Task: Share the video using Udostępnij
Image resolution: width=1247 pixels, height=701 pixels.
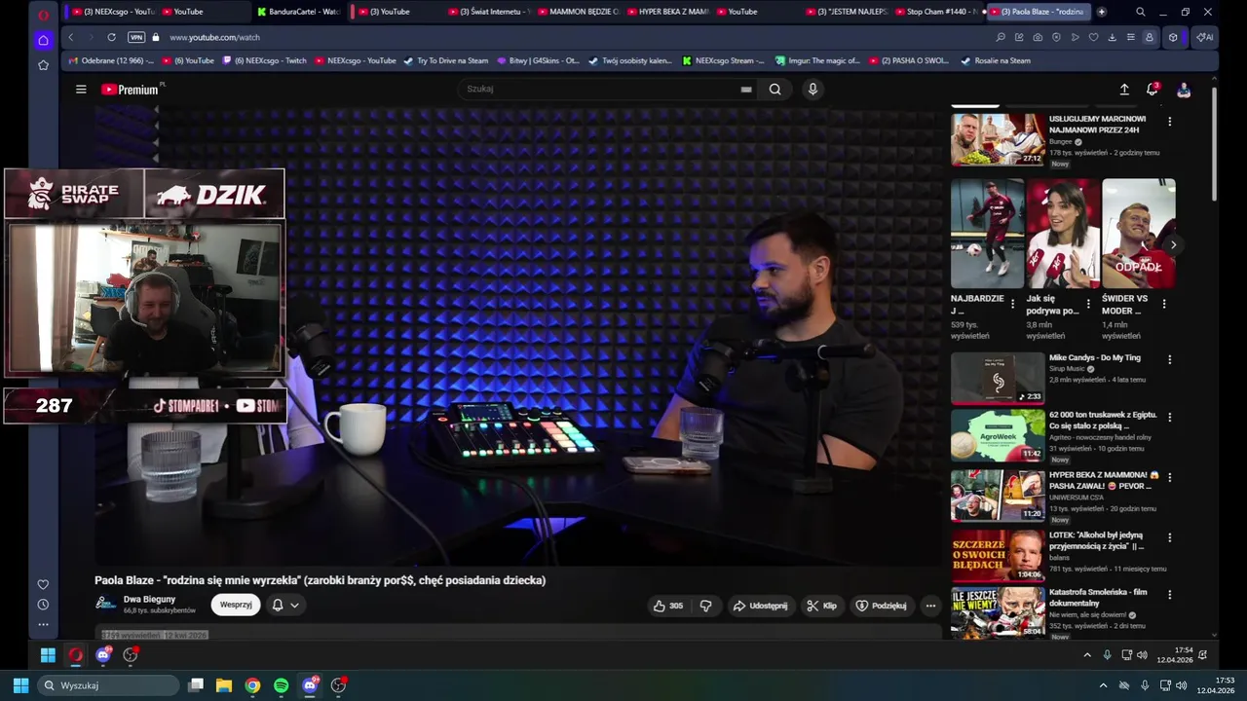Action: [x=760, y=606]
